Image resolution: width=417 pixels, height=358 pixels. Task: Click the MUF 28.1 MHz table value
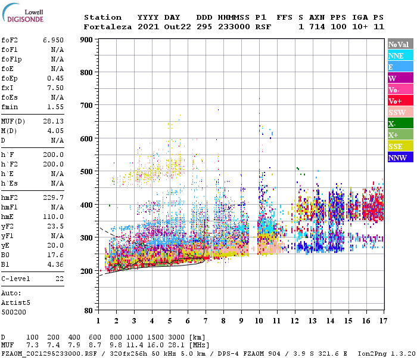pyautogui.click(x=176, y=345)
